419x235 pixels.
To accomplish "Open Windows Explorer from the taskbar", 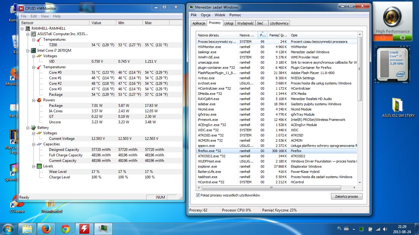I will click(x=28, y=229).
